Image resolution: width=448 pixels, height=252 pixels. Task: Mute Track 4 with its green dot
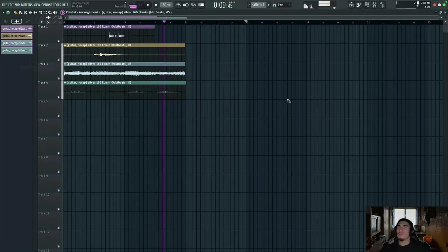tap(58, 97)
